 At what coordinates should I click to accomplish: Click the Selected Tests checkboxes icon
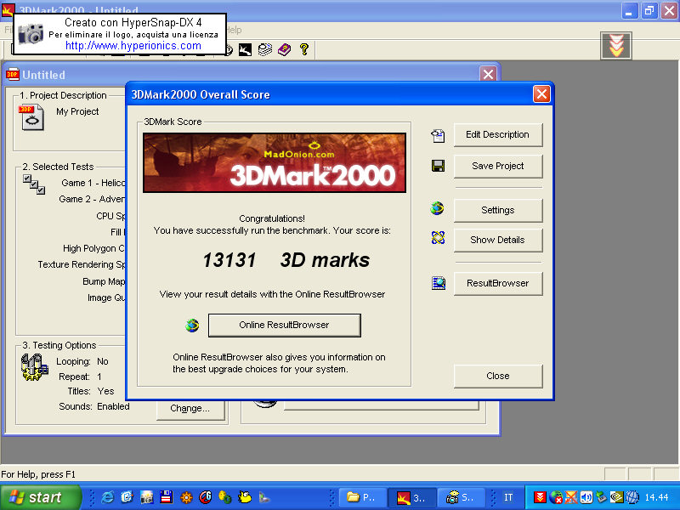pos(34,184)
